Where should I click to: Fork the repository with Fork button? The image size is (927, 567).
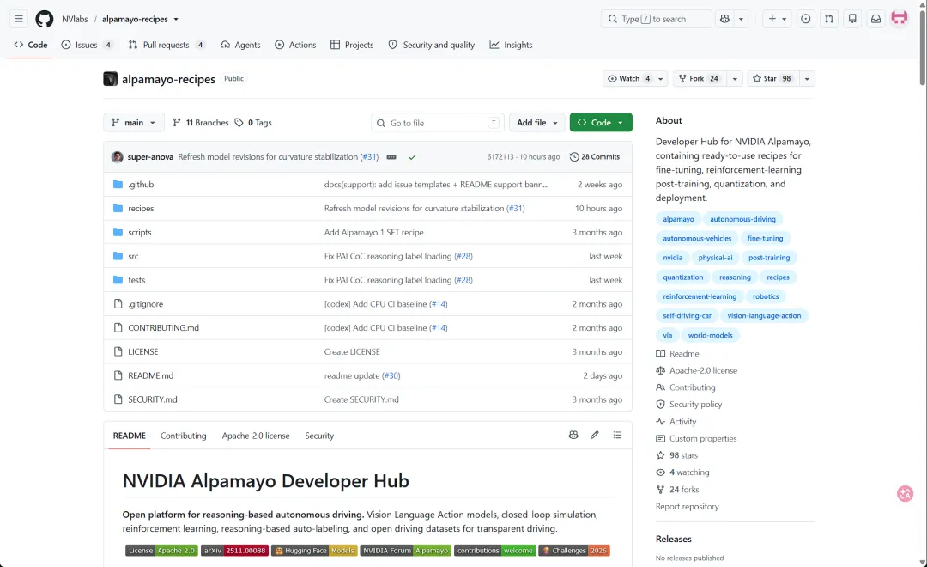[x=700, y=79]
